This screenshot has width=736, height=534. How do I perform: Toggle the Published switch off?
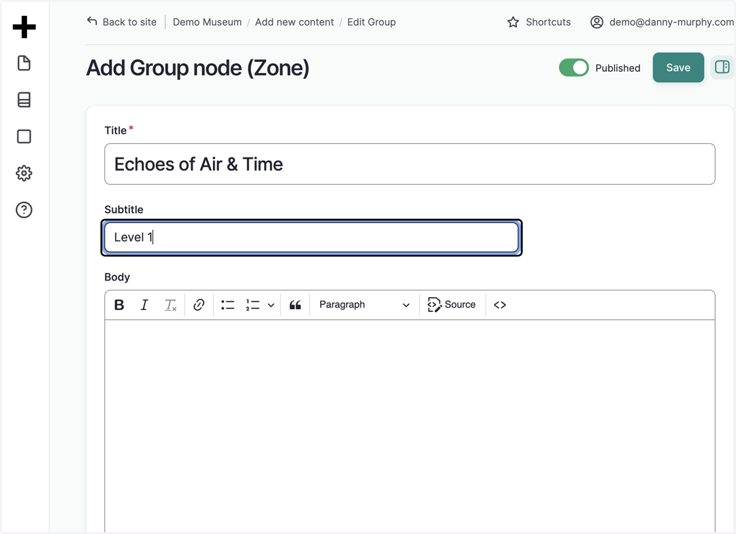coord(573,67)
